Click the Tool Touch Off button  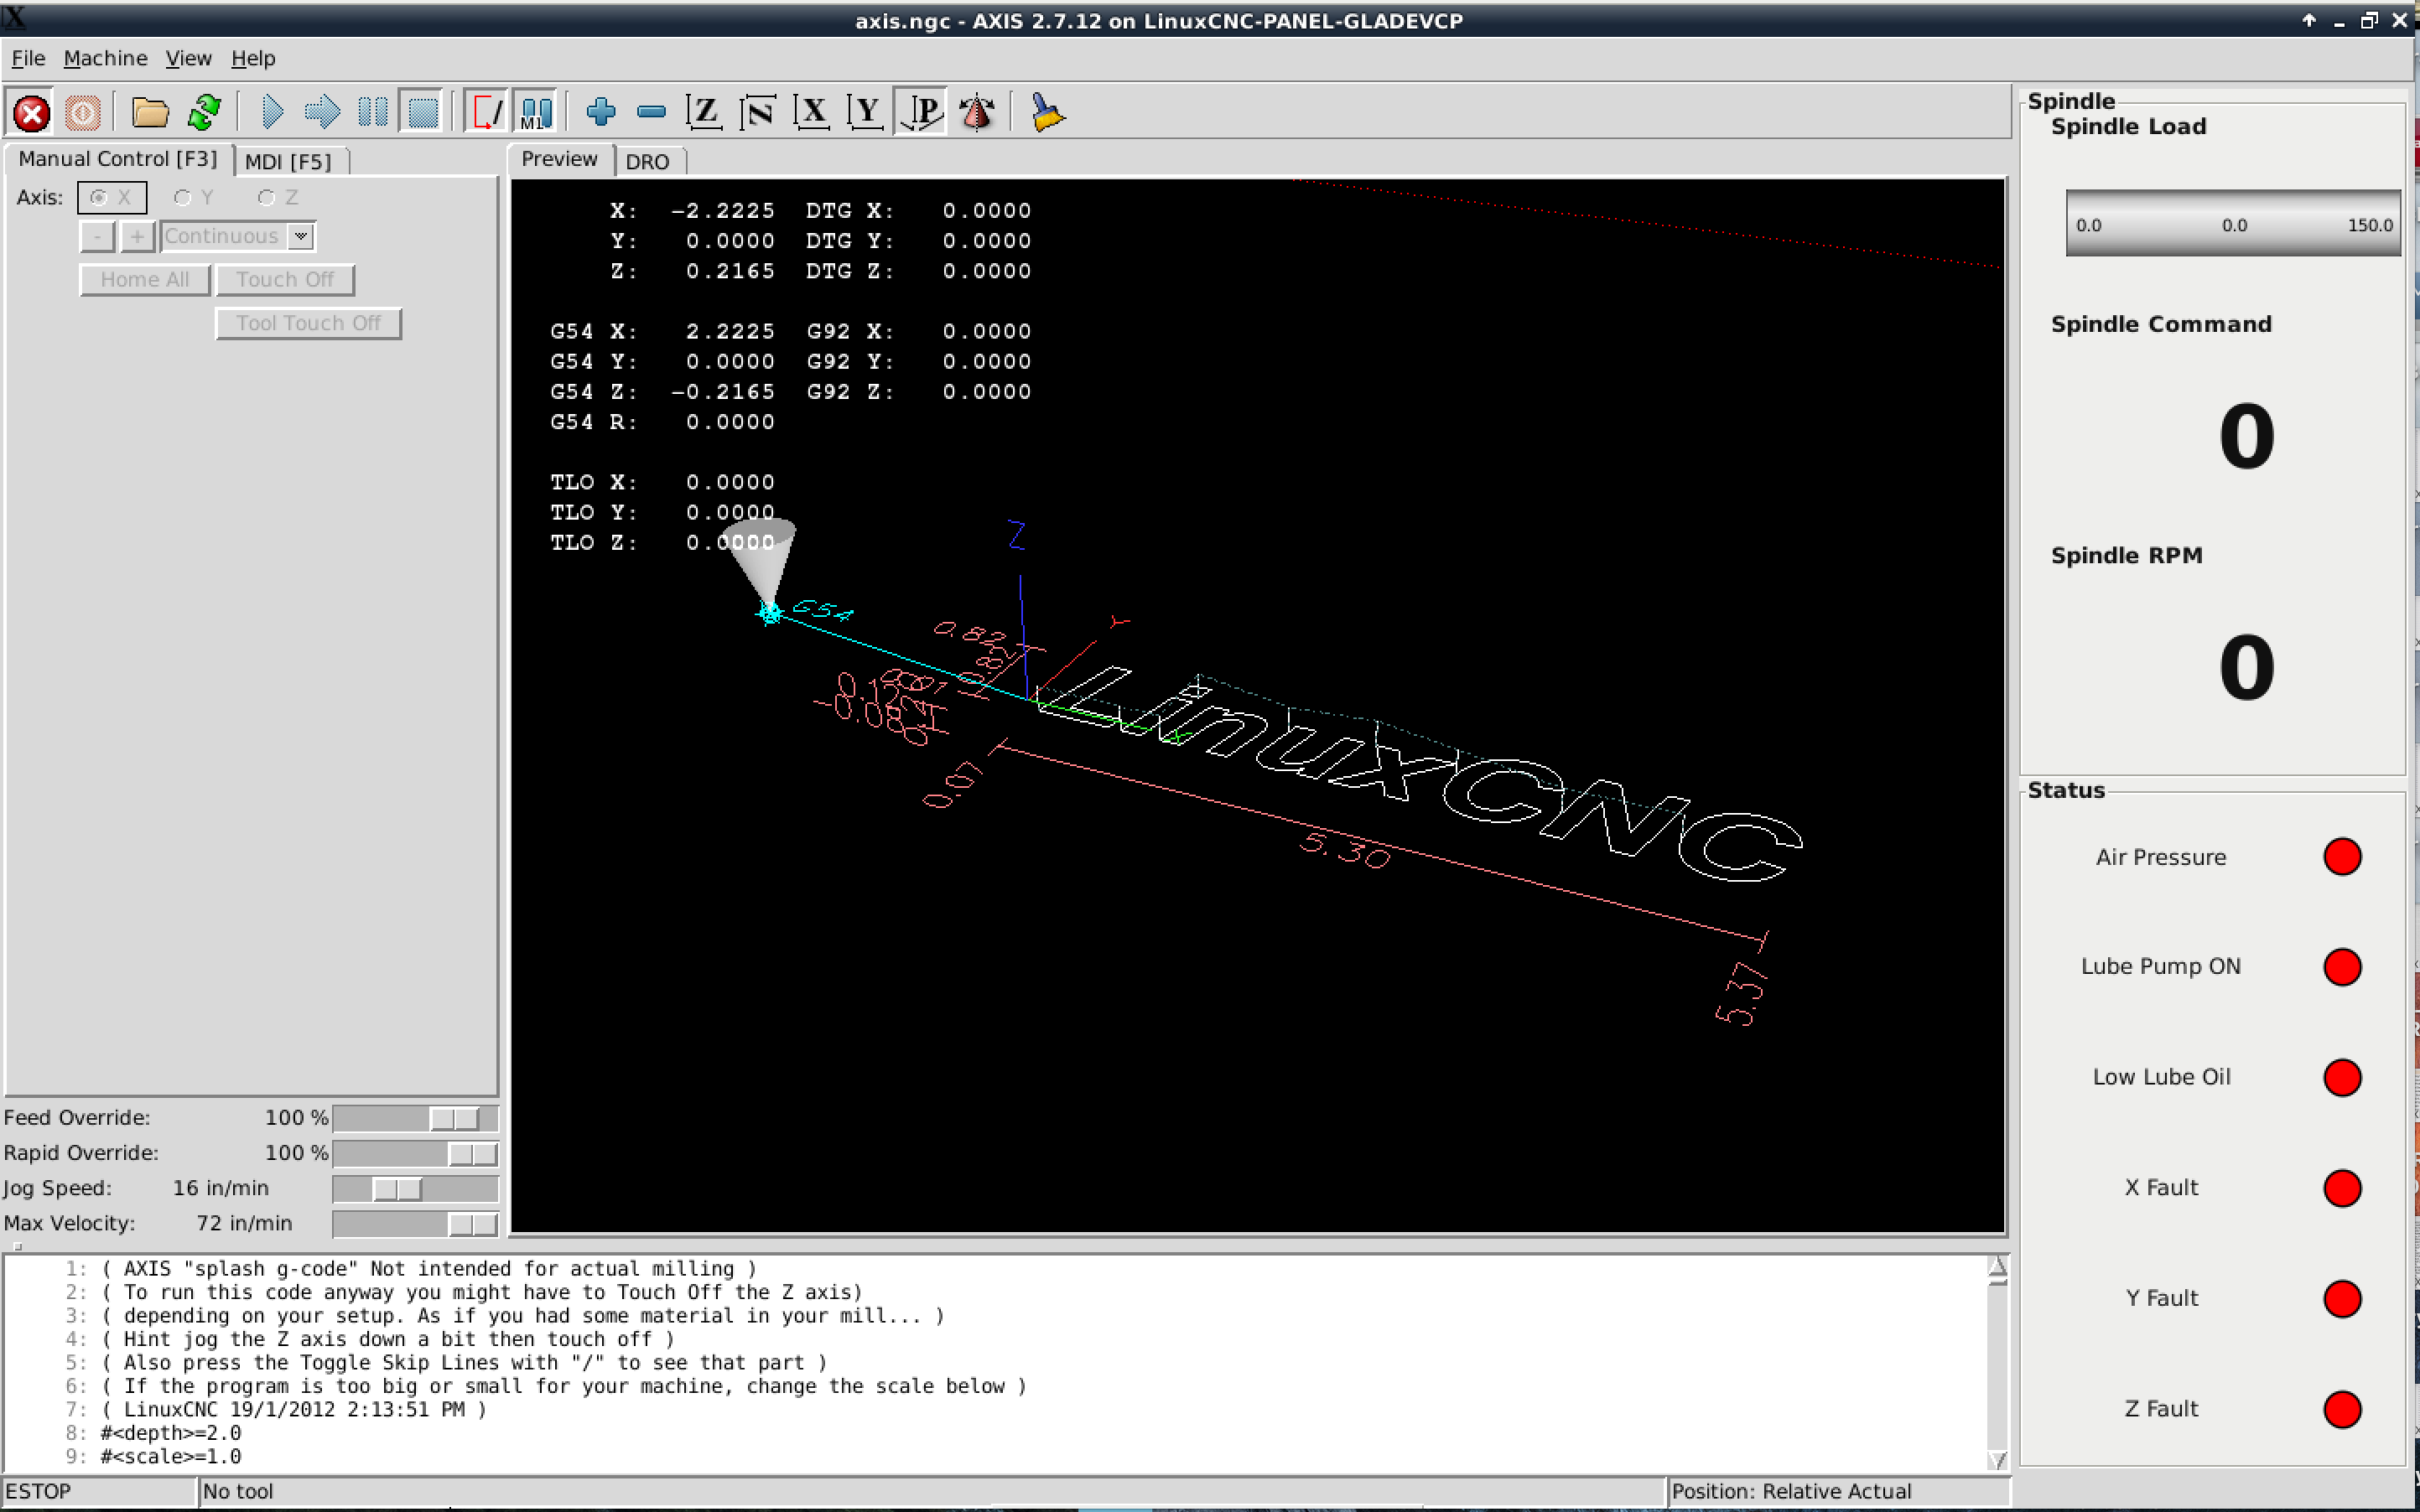[x=308, y=323]
